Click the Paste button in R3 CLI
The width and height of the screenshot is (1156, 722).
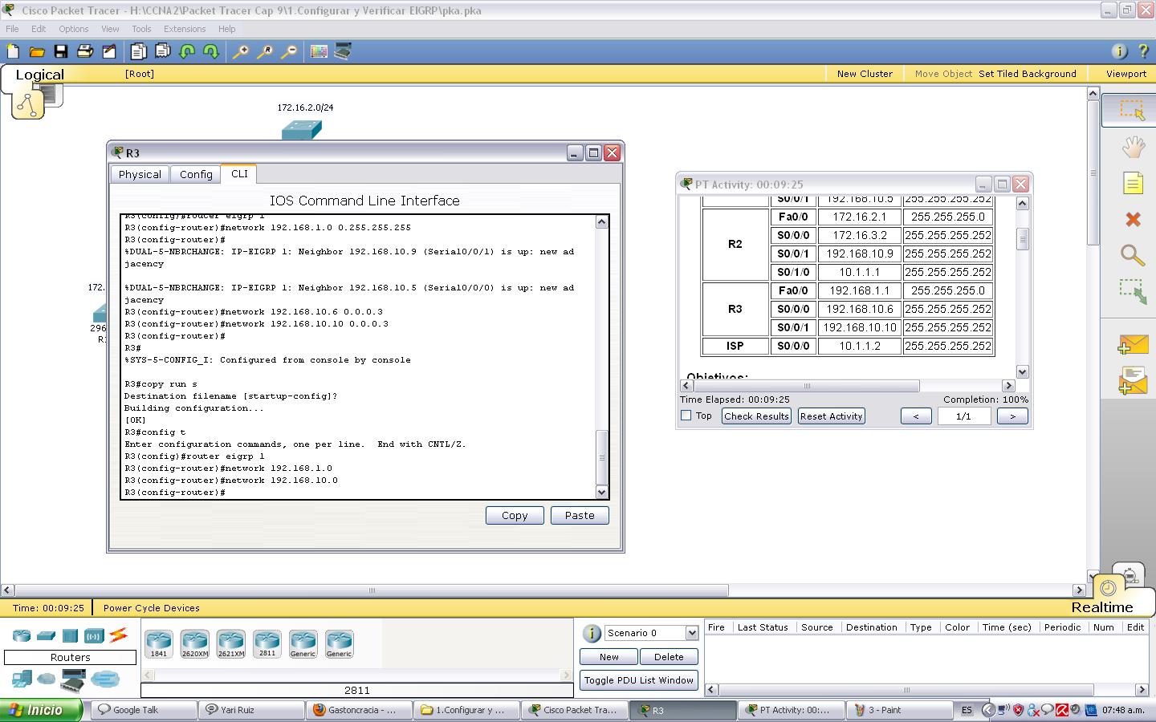580,515
